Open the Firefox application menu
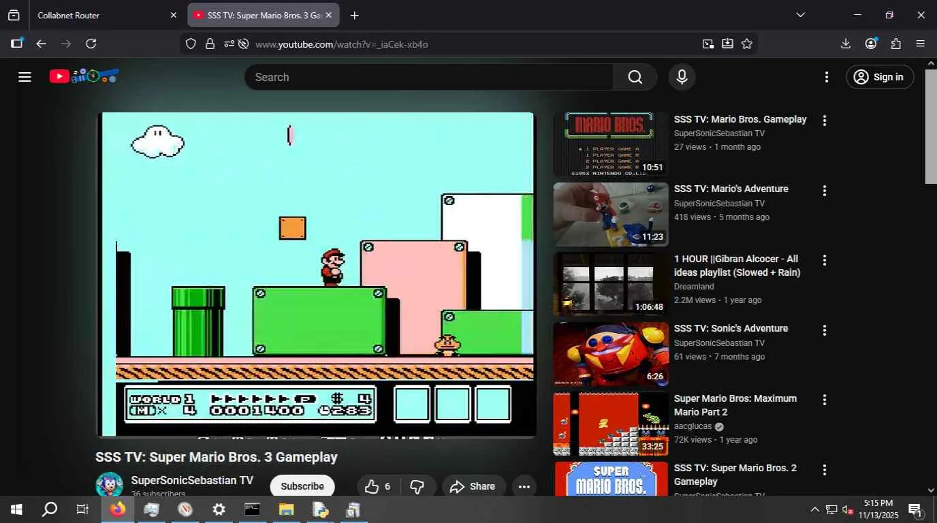The height and width of the screenshot is (523, 937). click(921, 44)
